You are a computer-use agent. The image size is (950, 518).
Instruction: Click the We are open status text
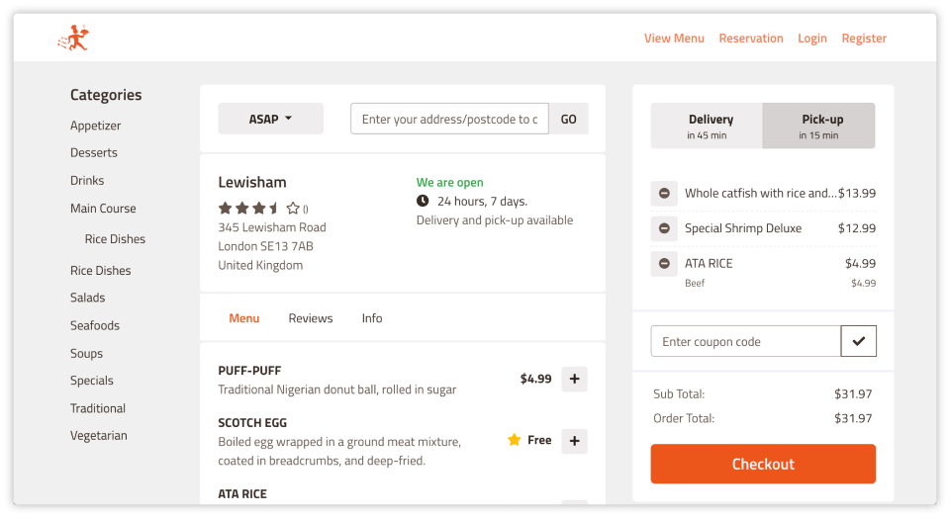click(x=449, y=182)
